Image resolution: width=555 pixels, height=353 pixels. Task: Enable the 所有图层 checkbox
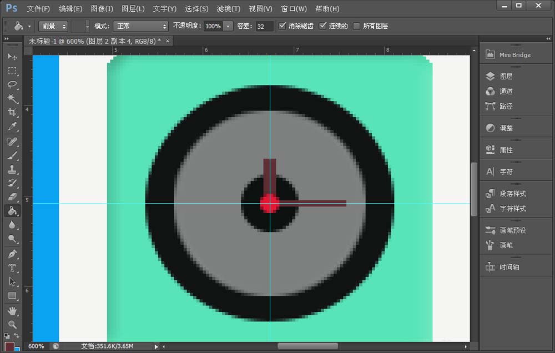(358, 25)
